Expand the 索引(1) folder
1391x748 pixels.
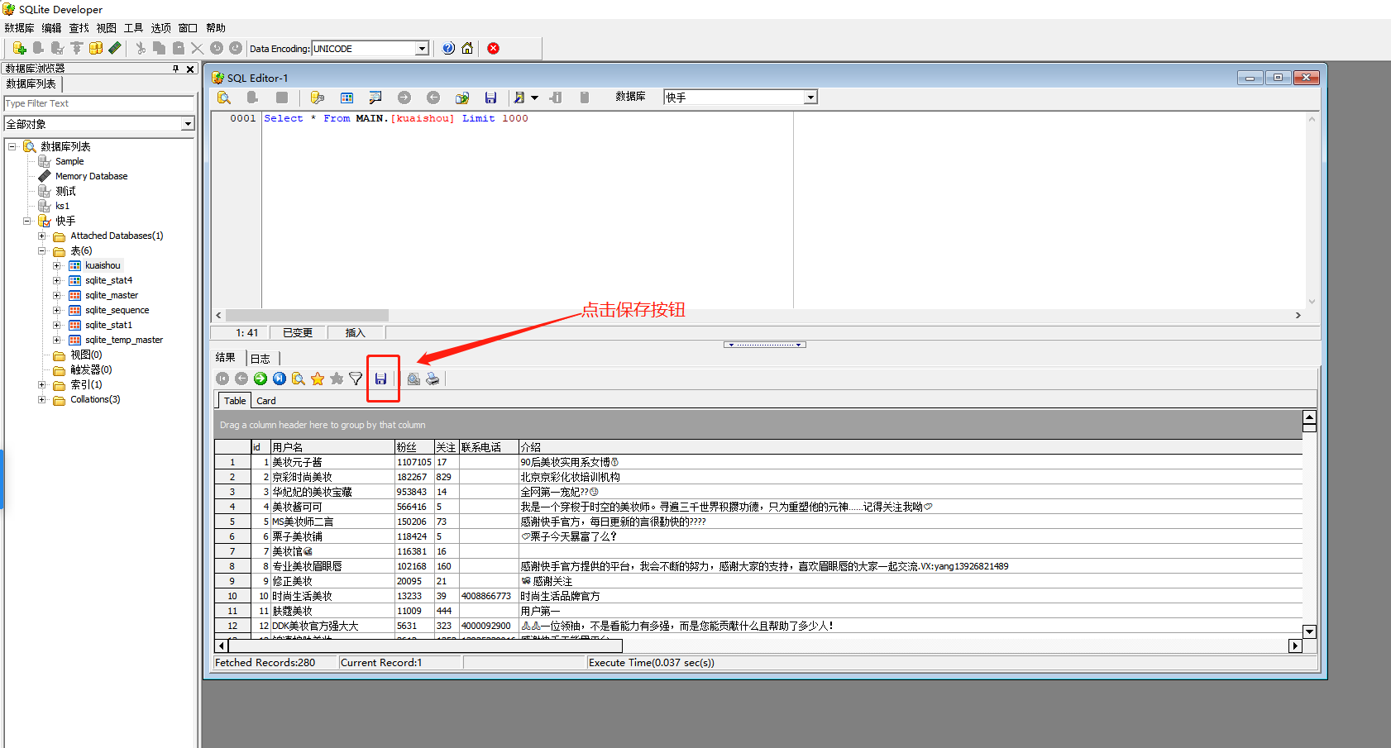coord(42,384)
